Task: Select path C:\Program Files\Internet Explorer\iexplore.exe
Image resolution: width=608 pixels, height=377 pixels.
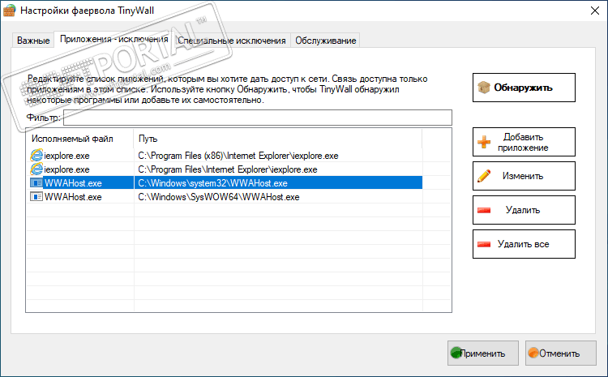Action: point(228,169)
